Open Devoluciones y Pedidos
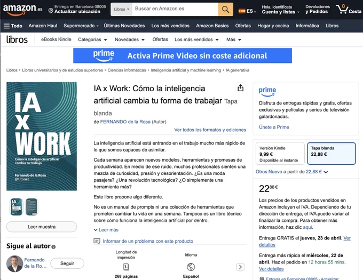363x280 pixels. pyautogui.click(x=317, y=9)
